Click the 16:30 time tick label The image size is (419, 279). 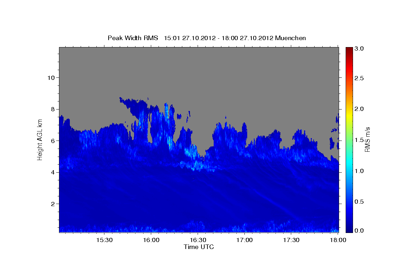point(198,240)
